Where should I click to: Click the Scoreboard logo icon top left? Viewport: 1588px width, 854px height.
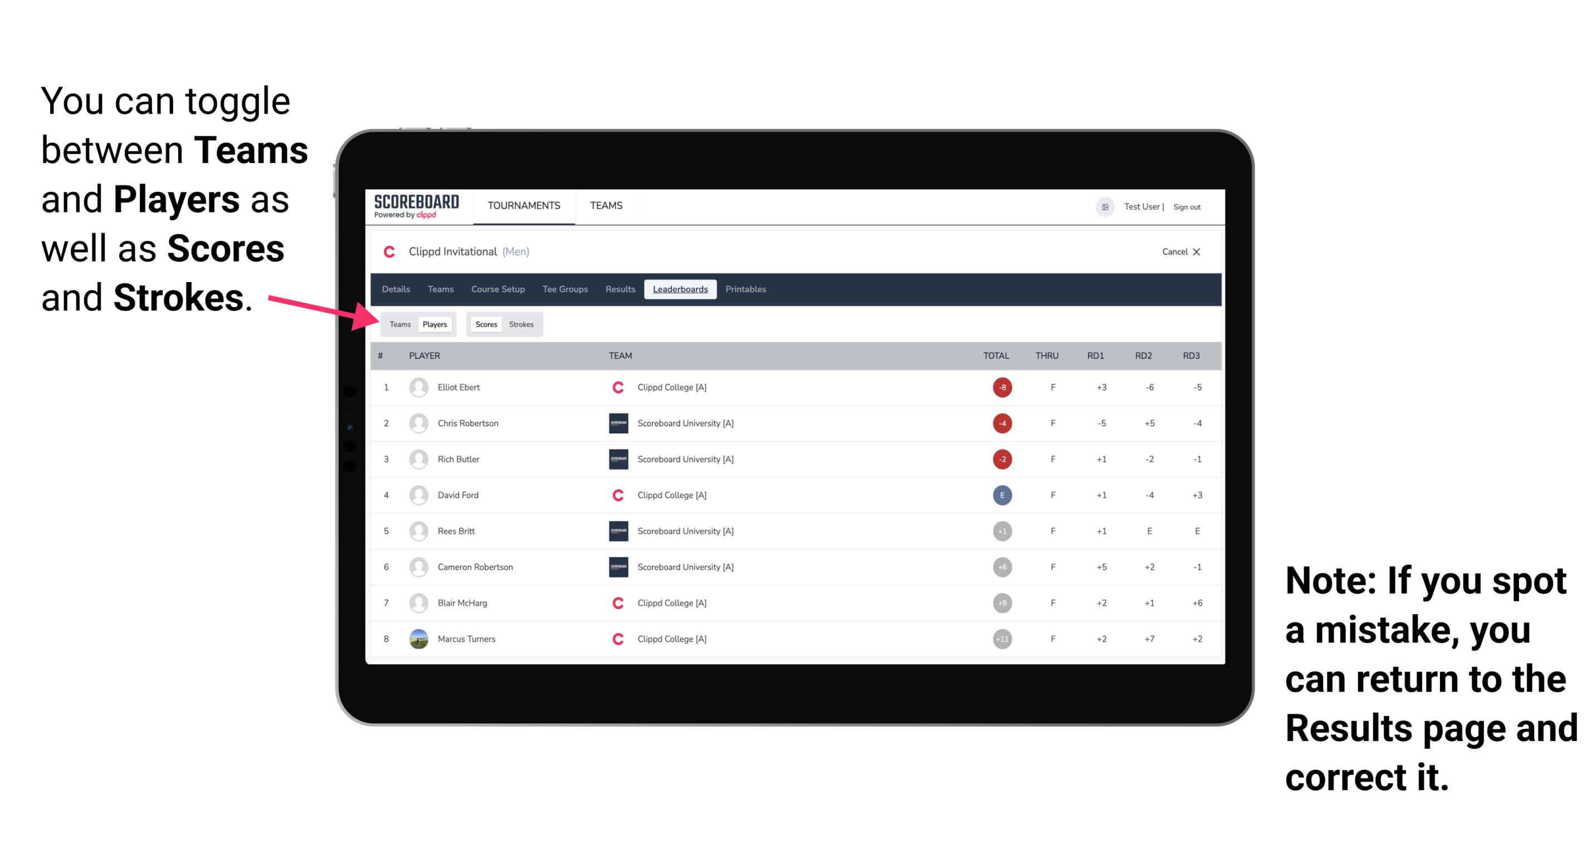(410, 207)
